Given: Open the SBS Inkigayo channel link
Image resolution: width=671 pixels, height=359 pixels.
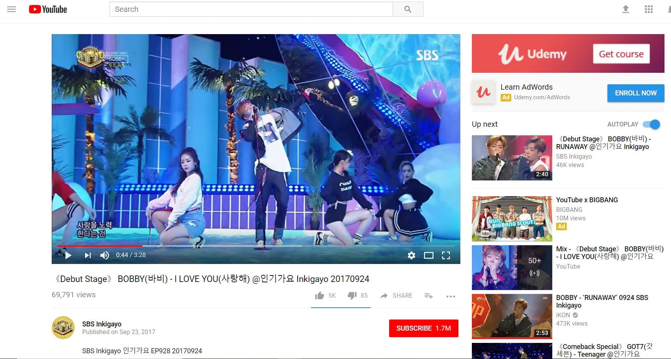Looking at the screenshot, I should pyautogui.click(x=101, y=324).
